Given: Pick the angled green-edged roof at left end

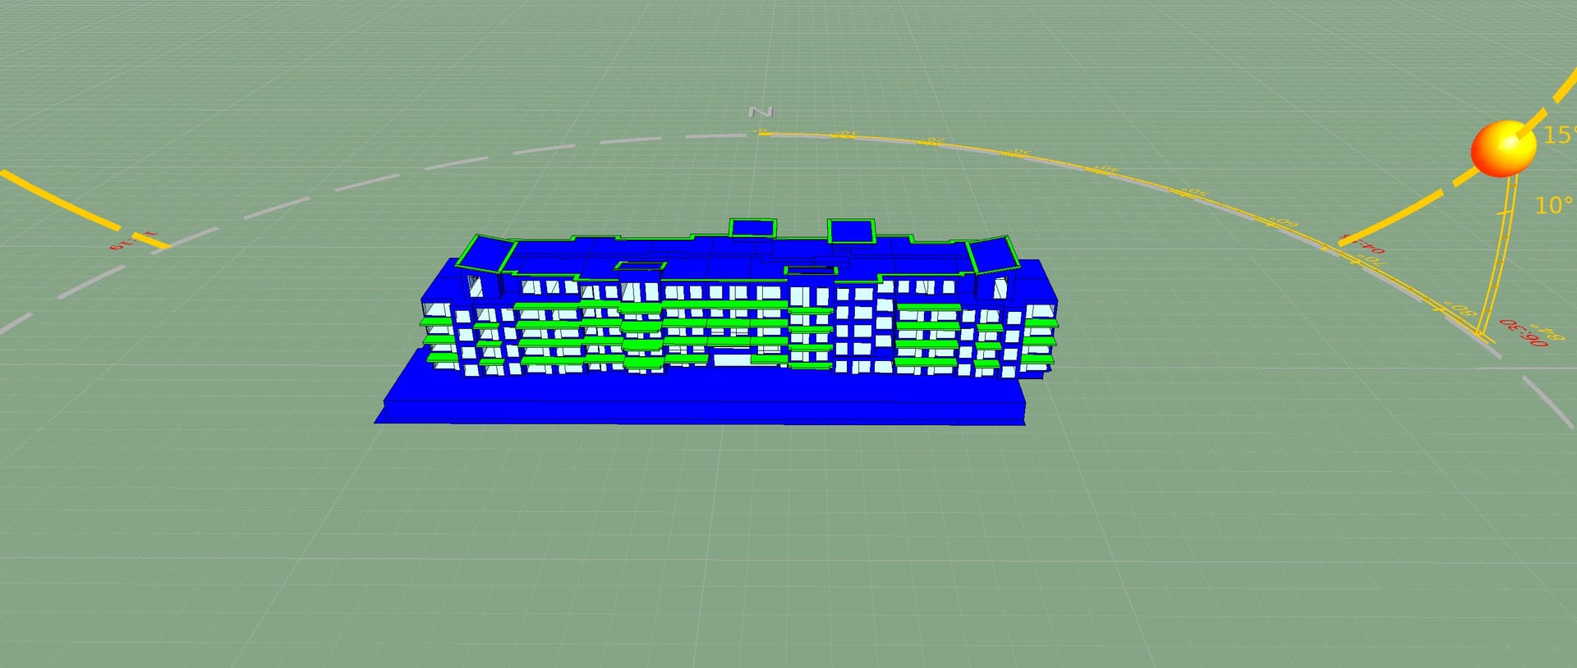Looking at the screenshot, I should pos(483,254).
